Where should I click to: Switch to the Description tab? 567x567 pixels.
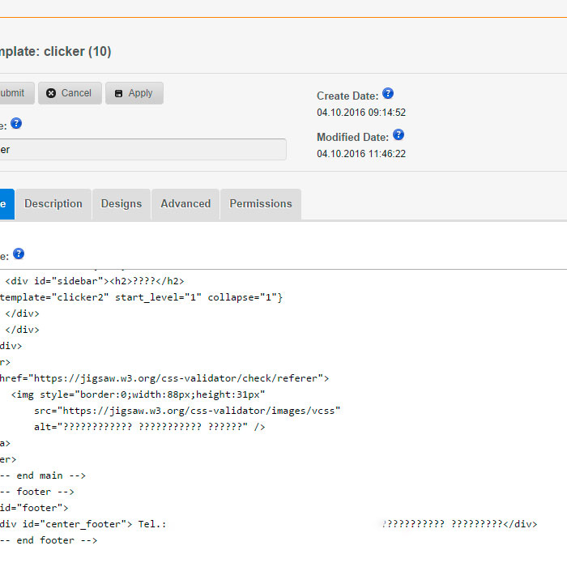tap(53, 204)
